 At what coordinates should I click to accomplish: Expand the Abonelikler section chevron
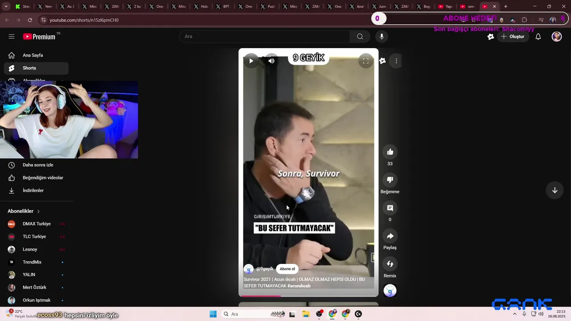pos(38,211)
